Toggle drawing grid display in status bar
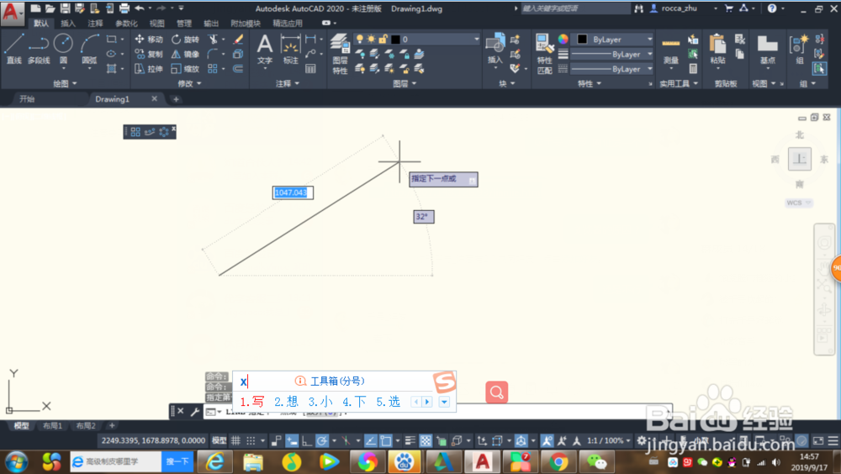The image size is (841, 474). click(x=236, y=440)
